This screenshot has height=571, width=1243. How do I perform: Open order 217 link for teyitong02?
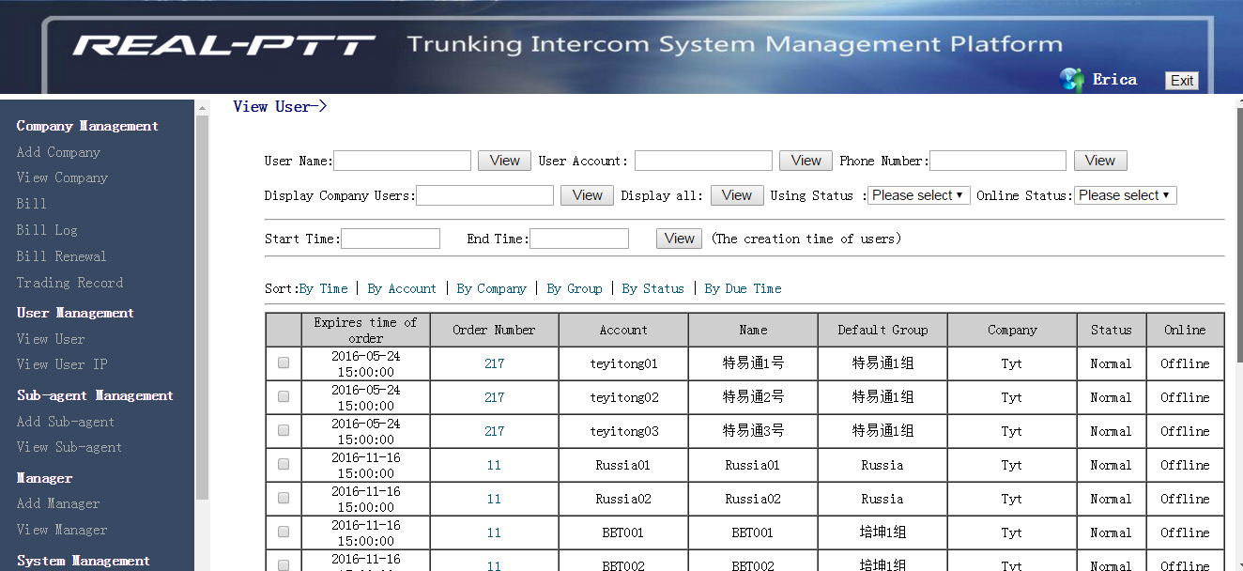(494, 397)
